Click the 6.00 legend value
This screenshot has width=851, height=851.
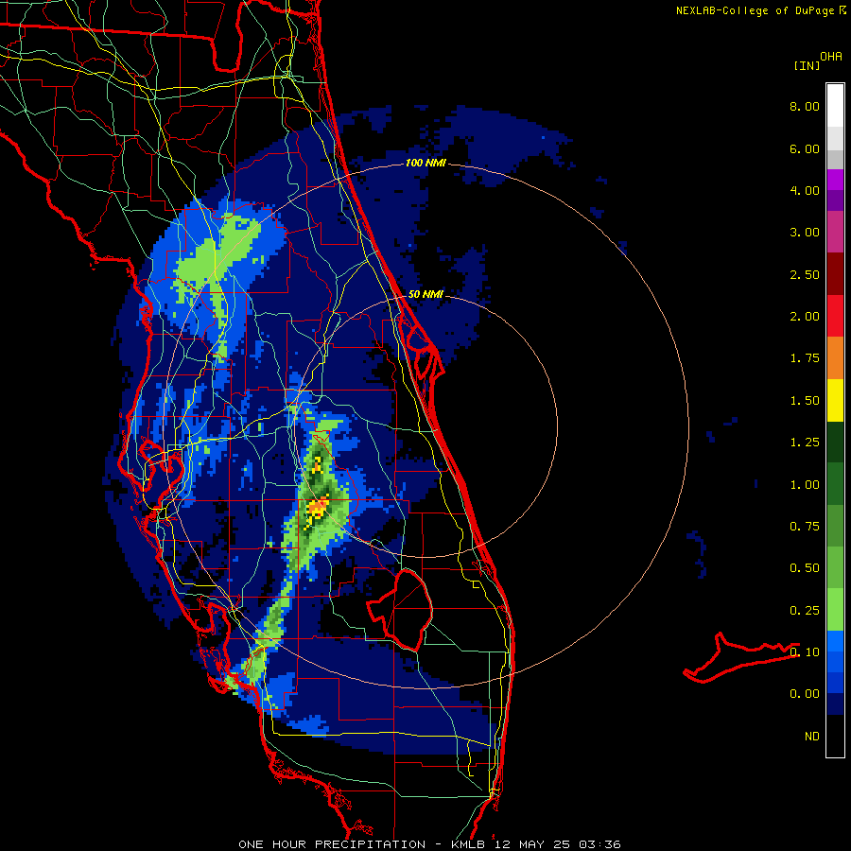coord(805,148)
